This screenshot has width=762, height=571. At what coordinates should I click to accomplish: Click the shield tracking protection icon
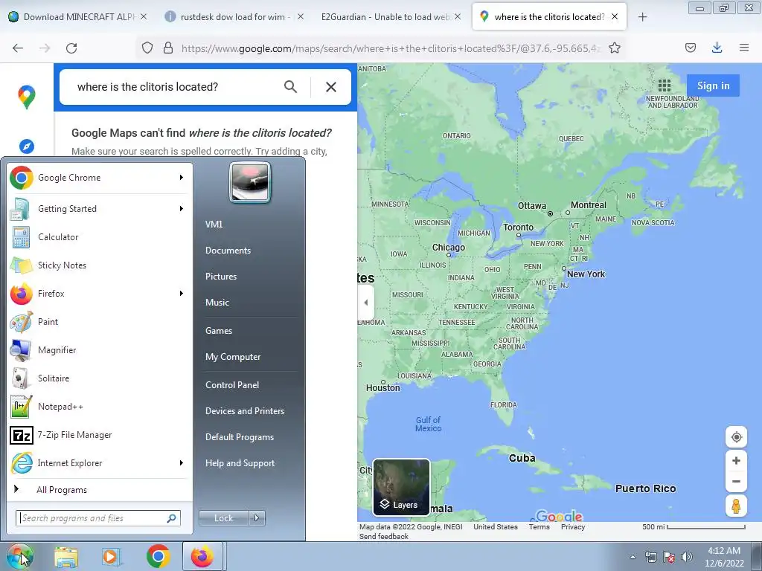(147, 48)
